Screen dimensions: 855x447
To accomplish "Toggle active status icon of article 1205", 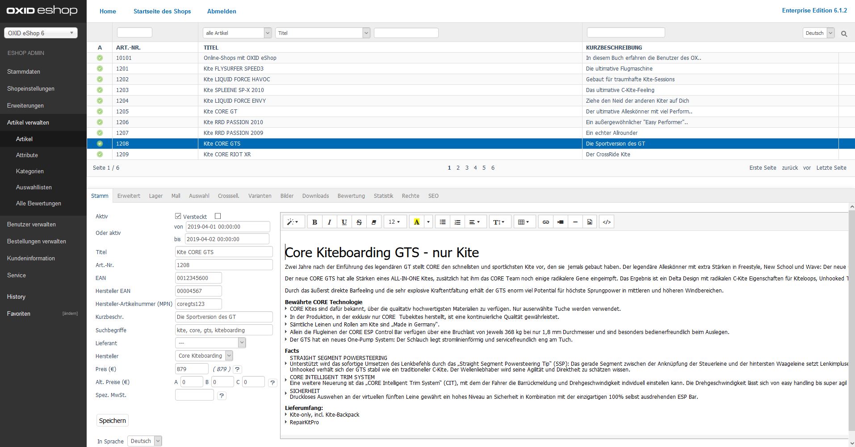I will coord(100,112).
